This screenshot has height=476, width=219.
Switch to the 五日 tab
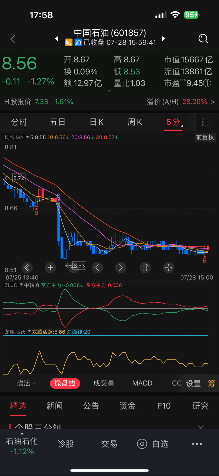pyautogui.click(x=58, y=122)
